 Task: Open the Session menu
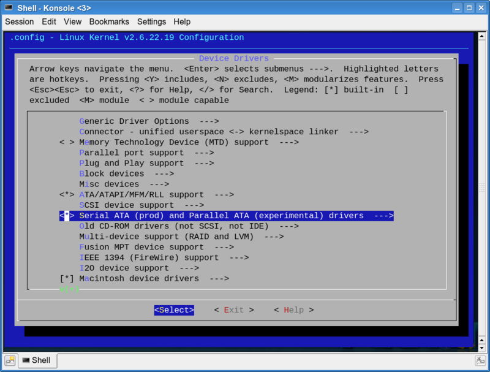tap(20, 22)
